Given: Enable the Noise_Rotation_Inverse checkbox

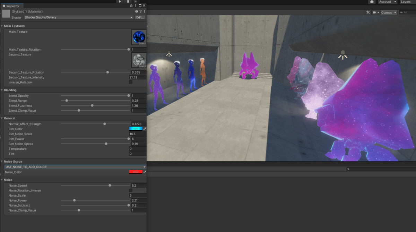Looking at the screenshot, I should click(x=131, y=190).
